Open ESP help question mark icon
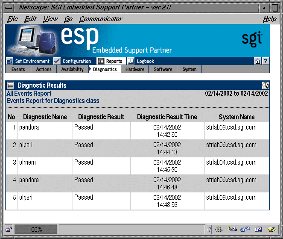 [265, 61]
